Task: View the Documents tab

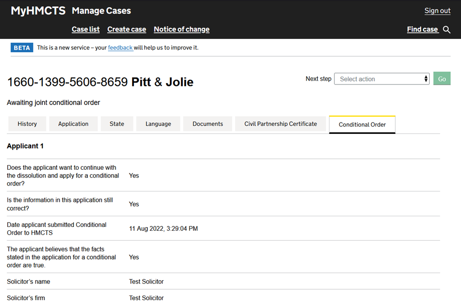Action: (x=207, y=124)
